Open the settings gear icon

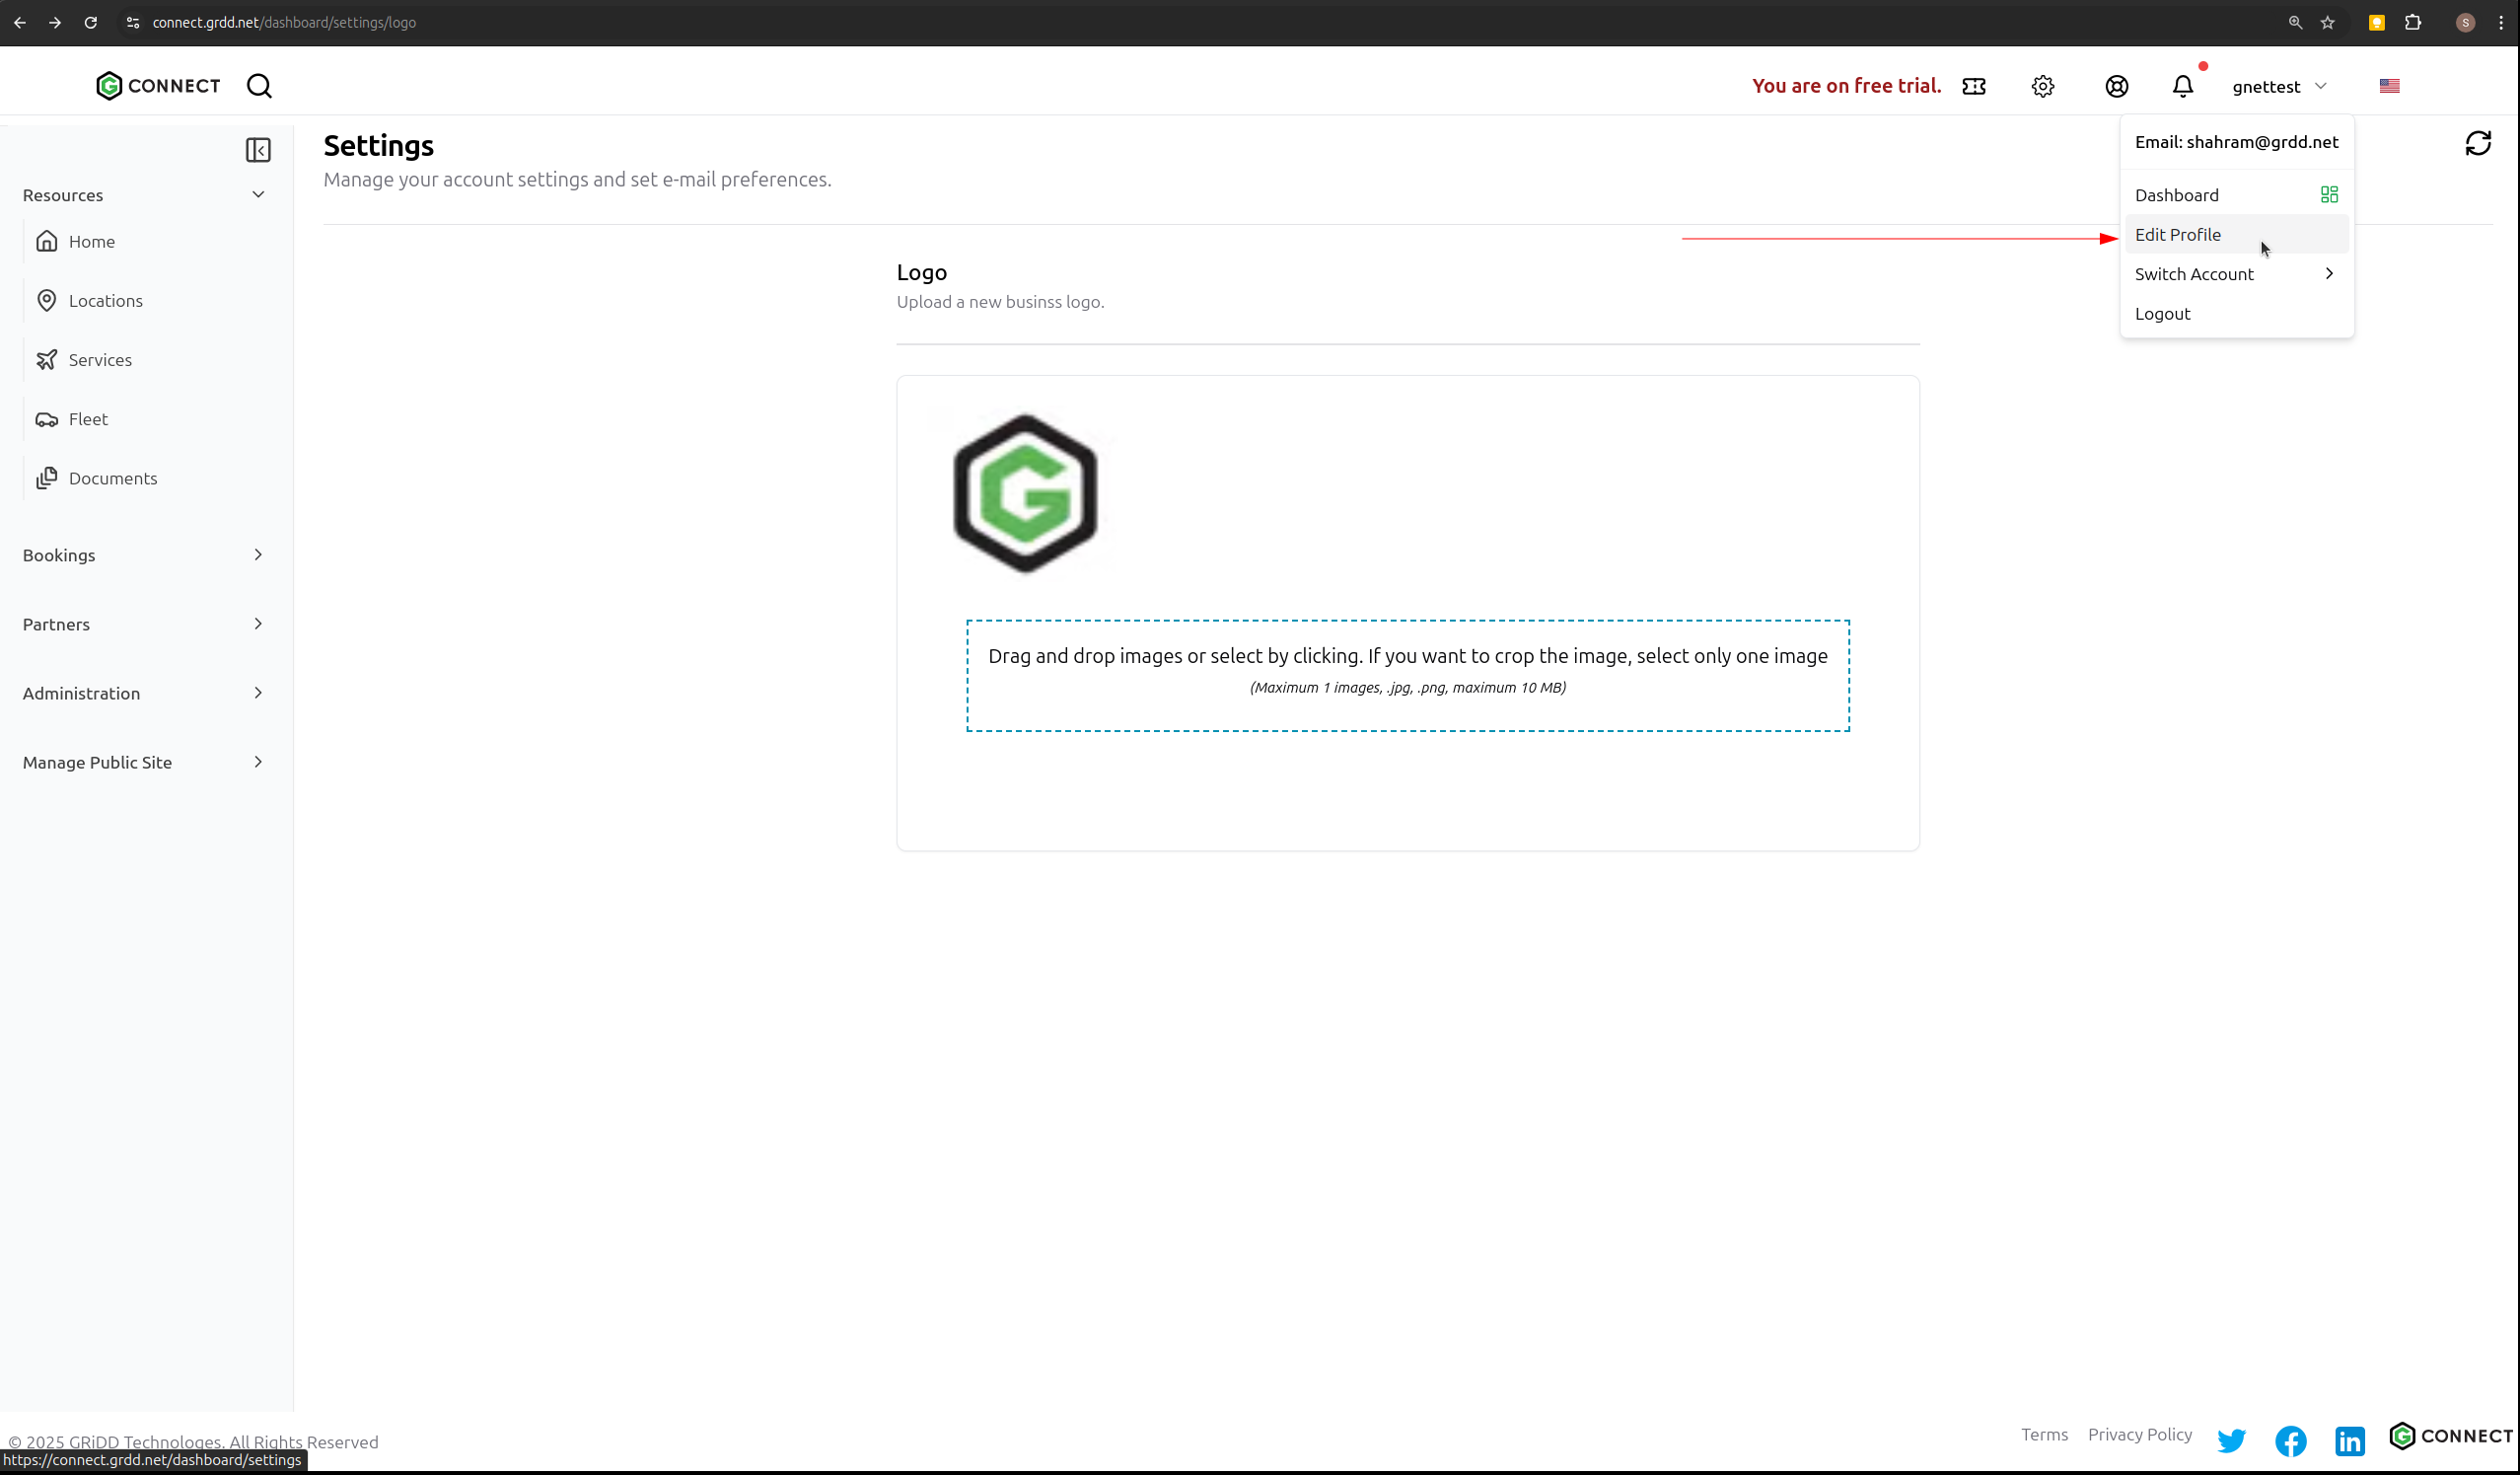[x=2042, y=86]
